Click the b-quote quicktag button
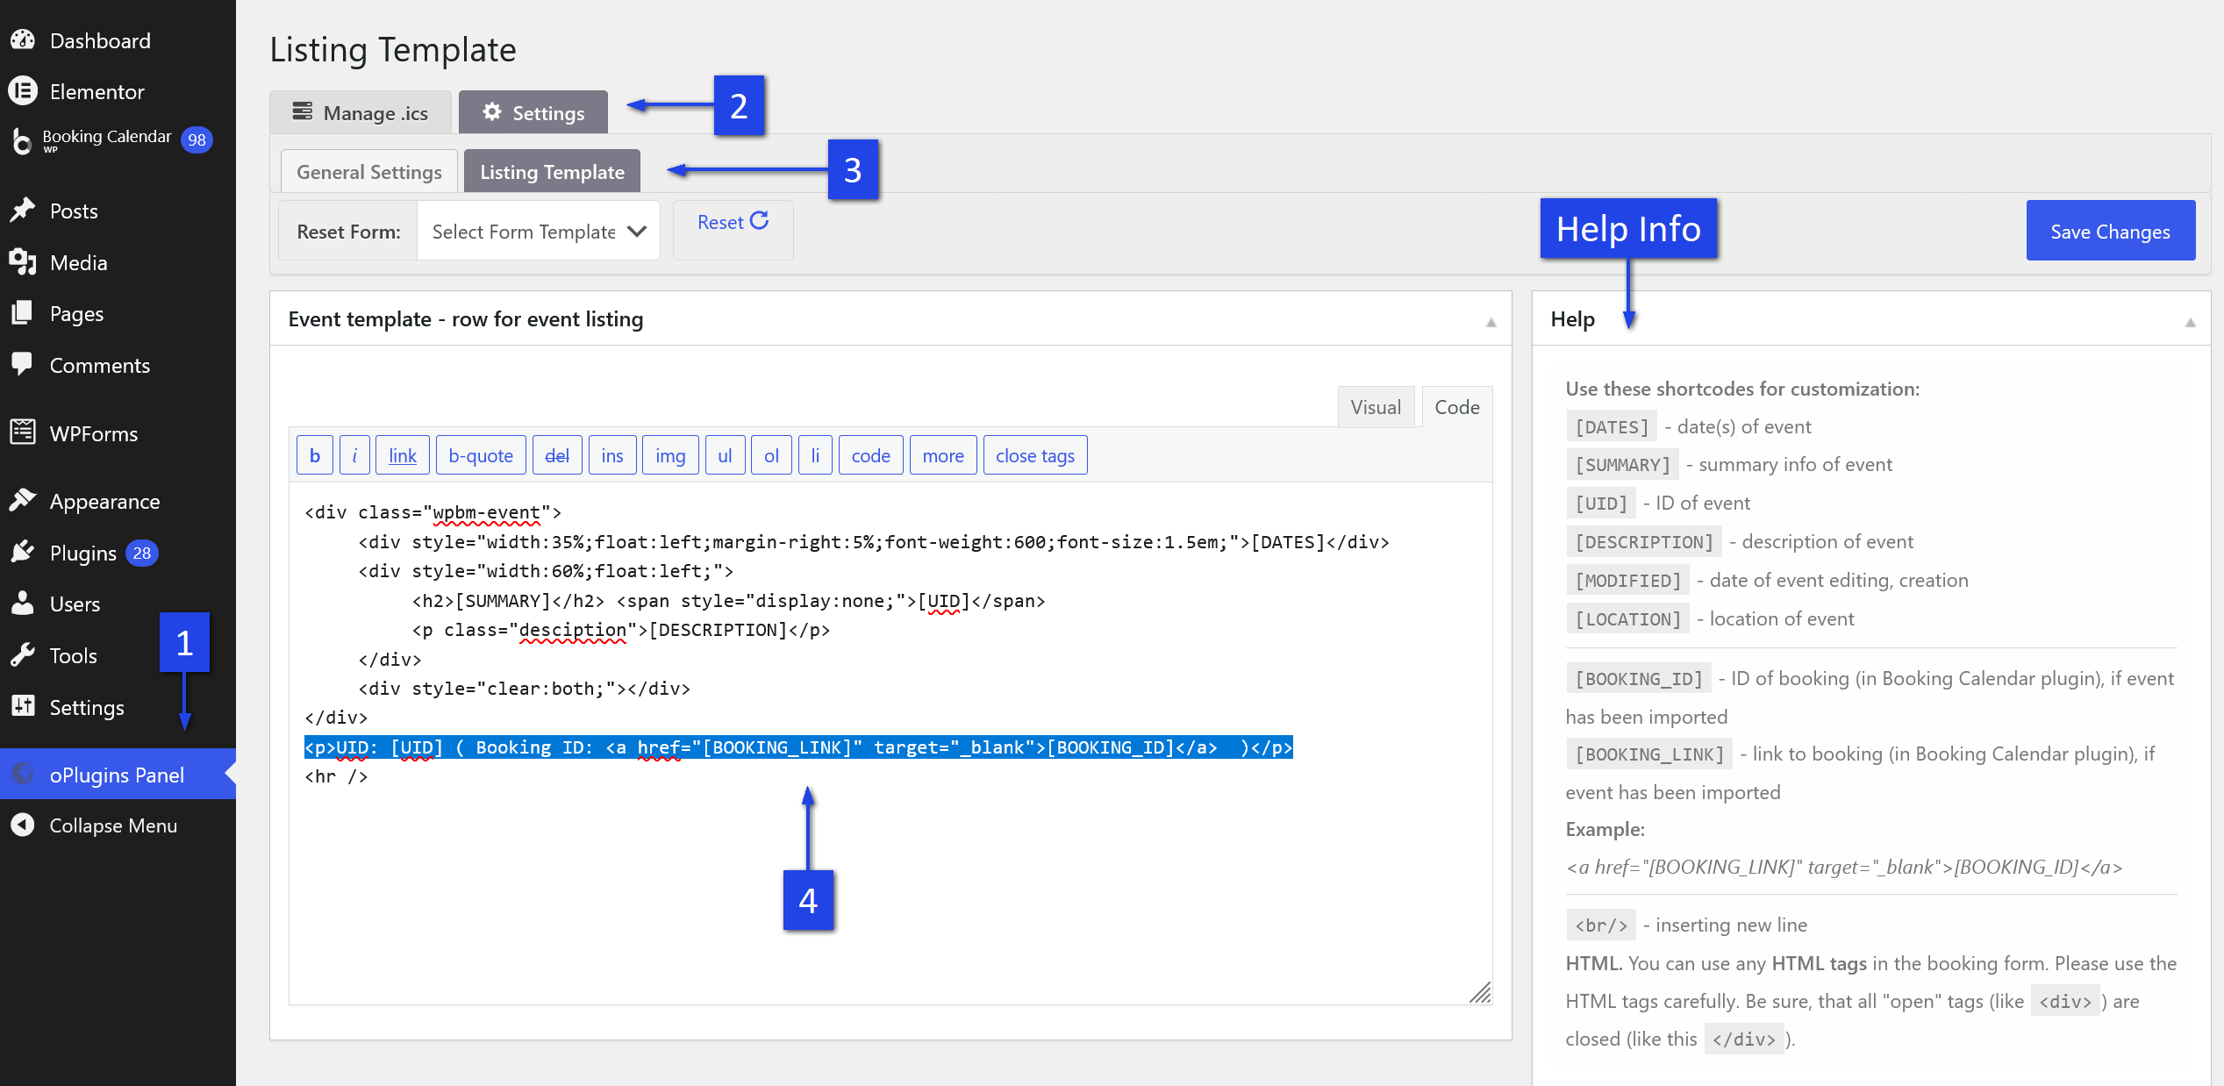2224x1086 pixels. [x=481, y=455]
